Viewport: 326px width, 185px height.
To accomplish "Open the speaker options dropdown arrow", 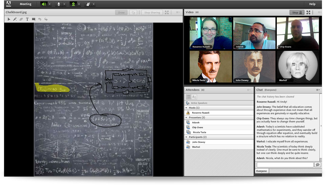I will [49, 4].
